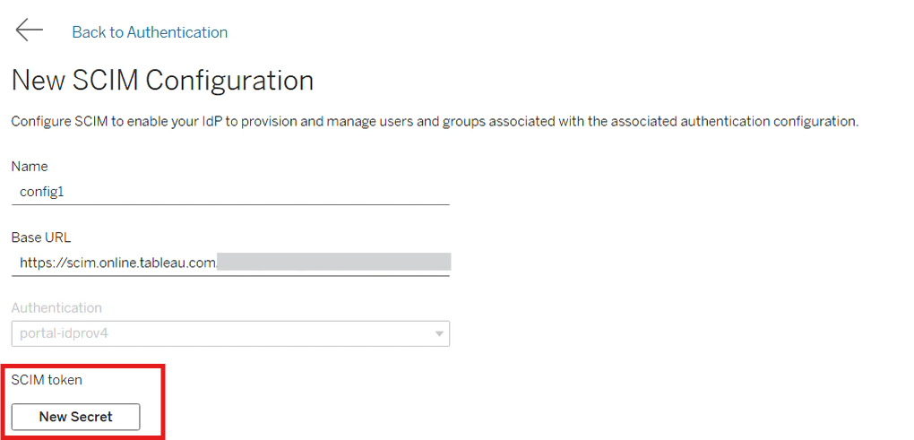Click the https://scim.online.tableau.com URL text
914x440 pixels.
coord(118,263)
